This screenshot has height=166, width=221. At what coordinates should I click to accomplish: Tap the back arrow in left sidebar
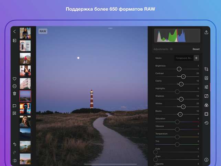click(14, 32)
